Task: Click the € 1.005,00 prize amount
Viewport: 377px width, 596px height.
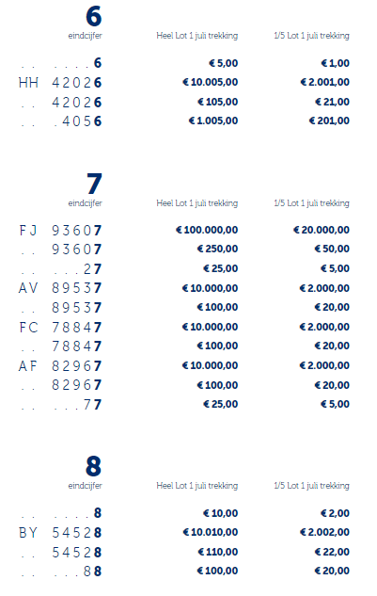Action: [213, 121]
